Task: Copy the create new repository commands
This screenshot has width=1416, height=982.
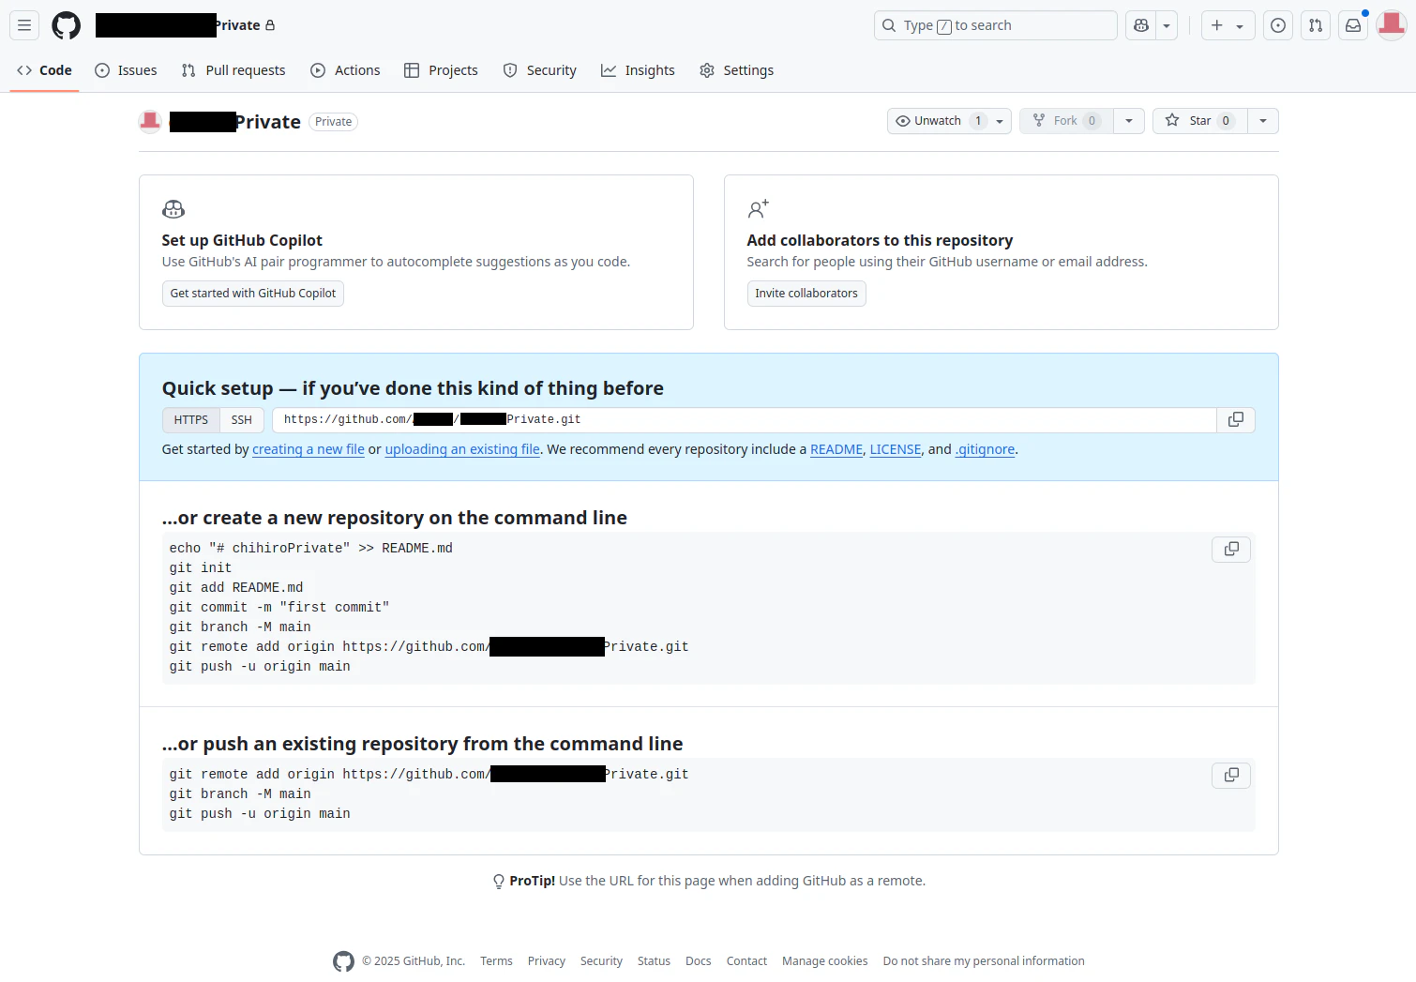Action: (1231, 549)
